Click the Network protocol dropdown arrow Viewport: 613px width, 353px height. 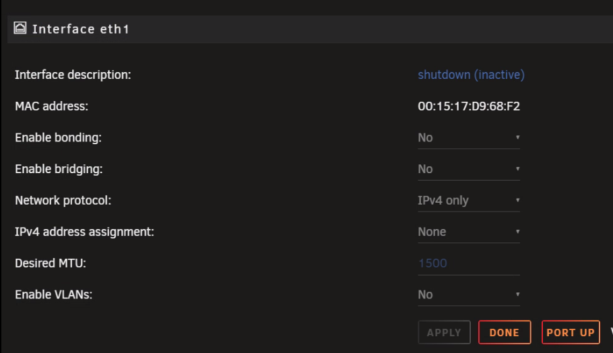(x=517, y=200)
